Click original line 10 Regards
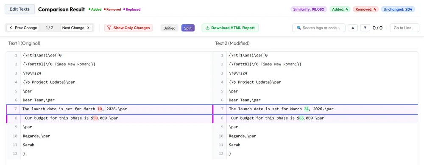The image size is (424, 165). click(36, 136)
